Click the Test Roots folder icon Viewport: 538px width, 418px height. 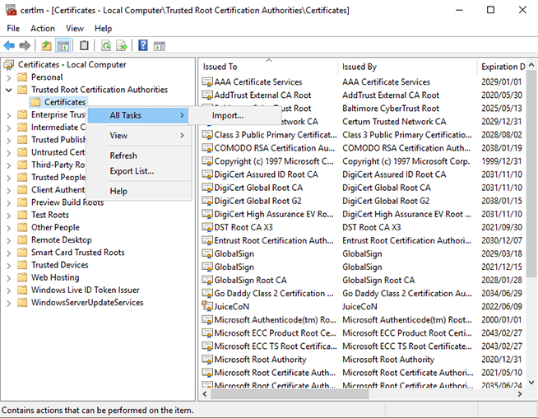[22, 215]
